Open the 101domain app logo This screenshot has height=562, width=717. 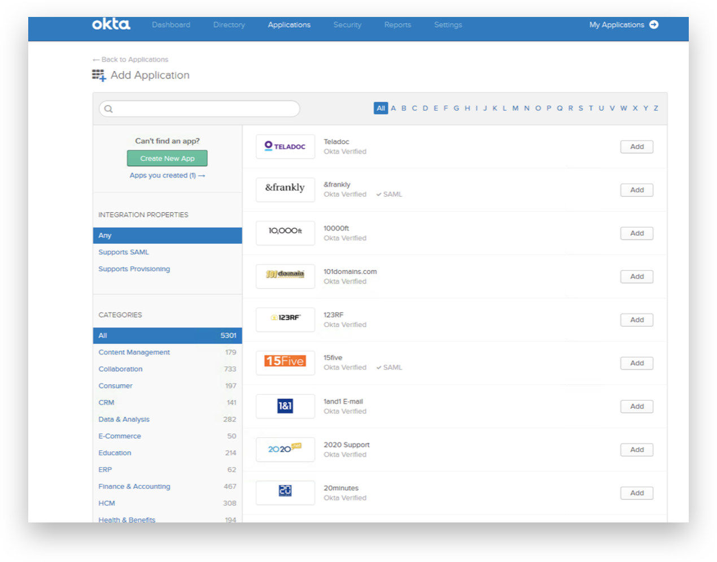click(285, 276)
